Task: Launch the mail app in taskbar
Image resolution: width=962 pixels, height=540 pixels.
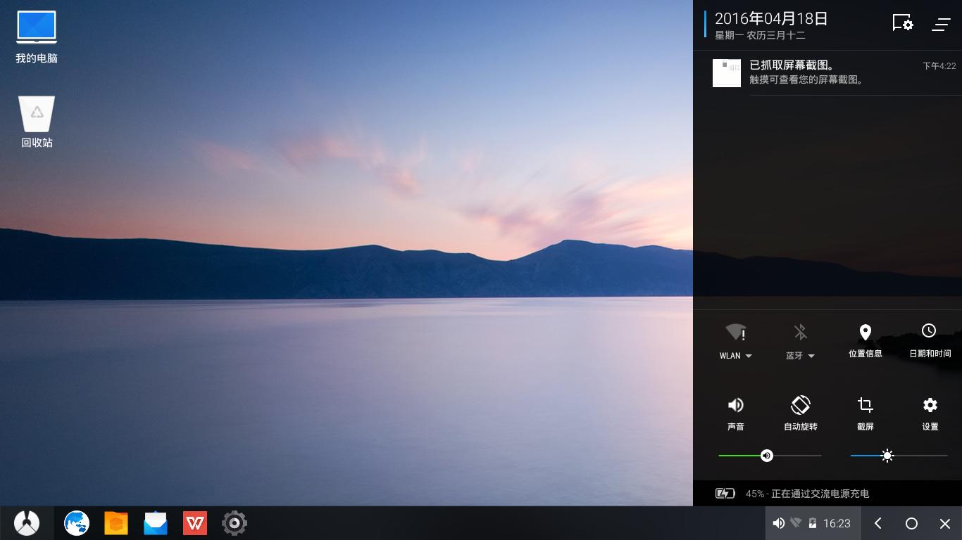Action: (156, 523)
